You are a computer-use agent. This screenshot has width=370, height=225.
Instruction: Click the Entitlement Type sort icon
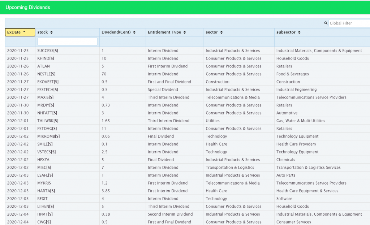(x=185, y=33)
